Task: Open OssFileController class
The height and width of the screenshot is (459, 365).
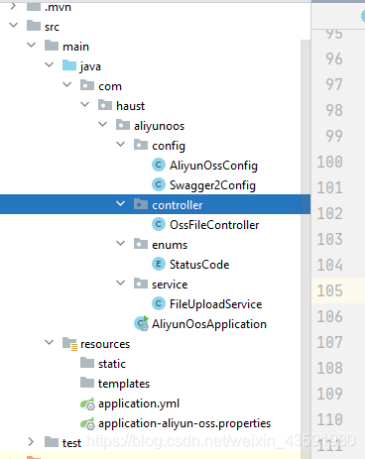Action: point(214,225)
